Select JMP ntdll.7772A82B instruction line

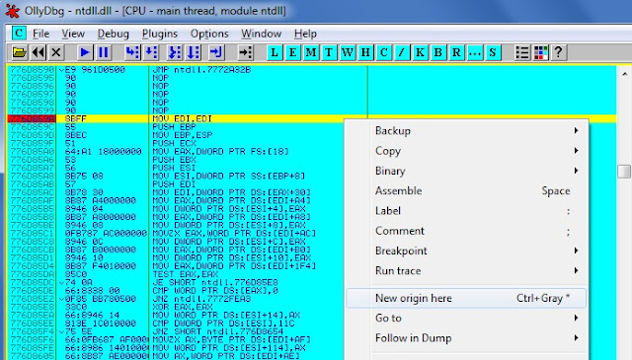[201, 70]
